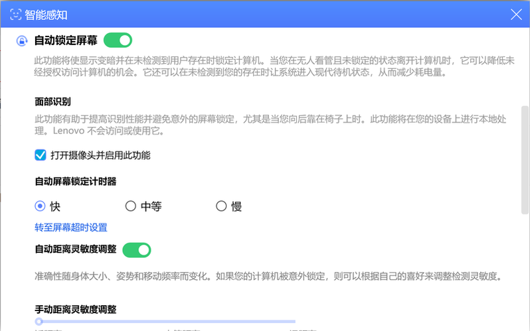530x331 pixels.
Task: Click the vertical scrollbar on the right
Action: 525,159
